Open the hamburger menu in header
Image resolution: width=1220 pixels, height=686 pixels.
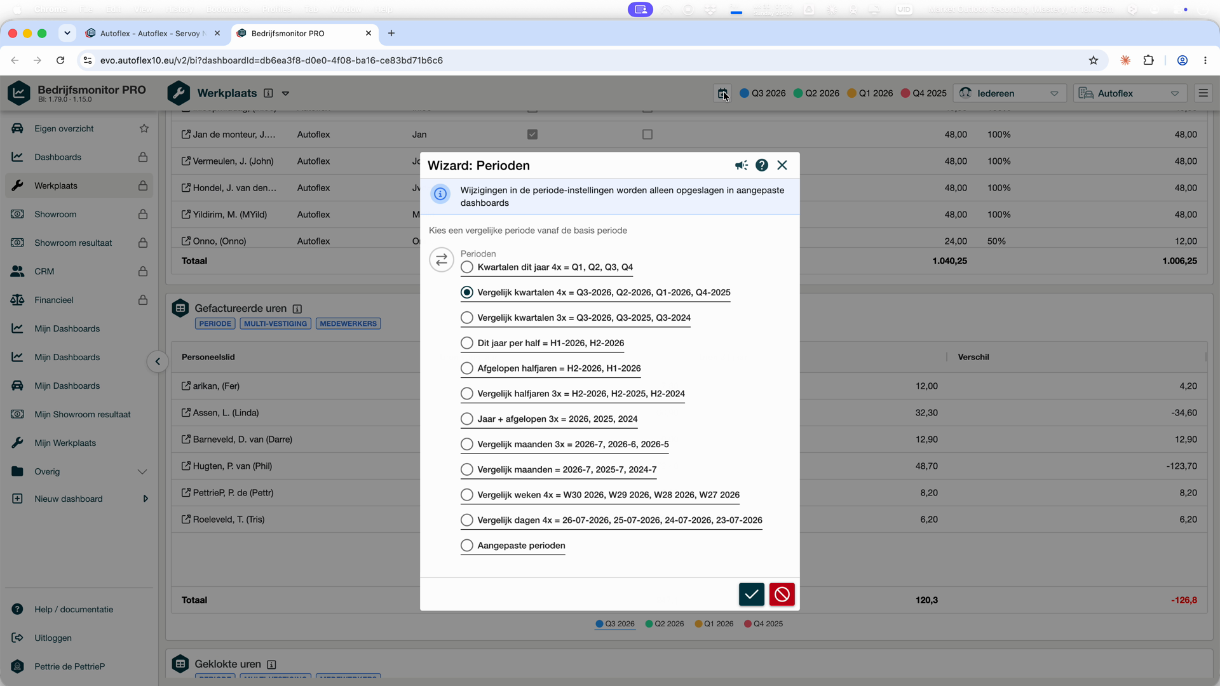coord(1203,93)
